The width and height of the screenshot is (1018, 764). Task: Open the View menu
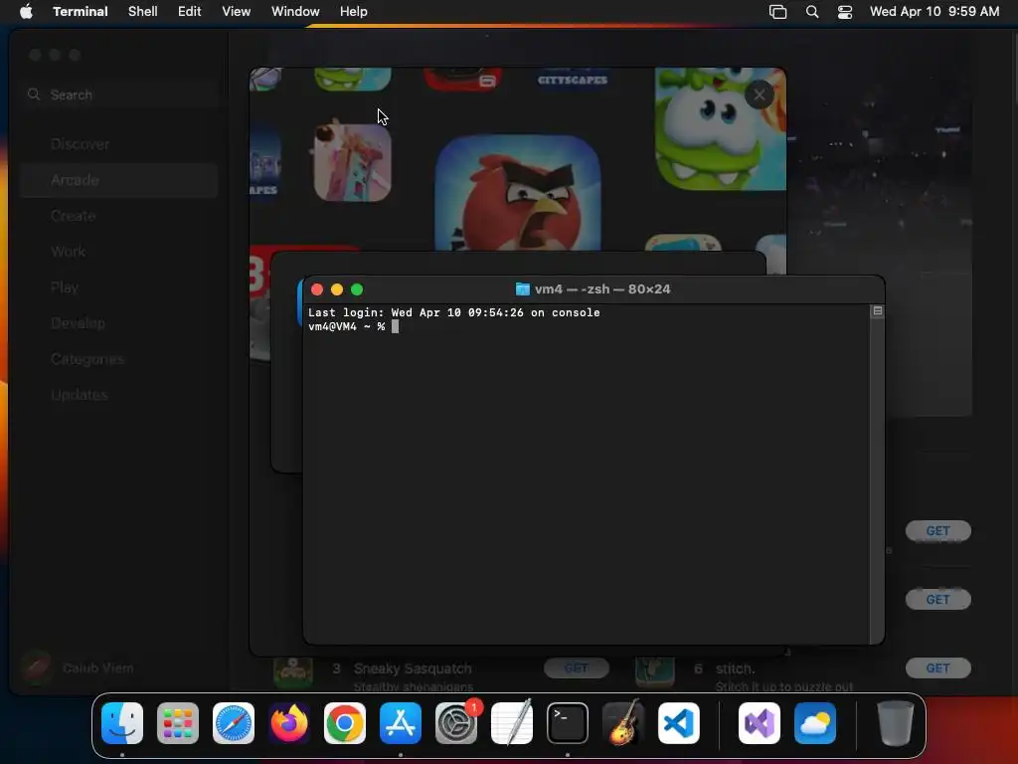237,11
